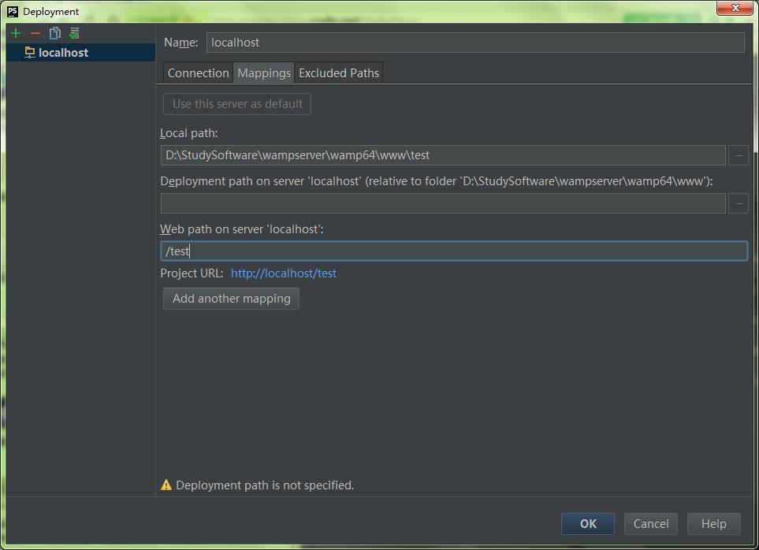759x550 pixels.
Task: Close the Deployment window
Action: (735, 8)
